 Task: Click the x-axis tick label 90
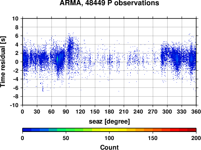(x=66, y=111)
